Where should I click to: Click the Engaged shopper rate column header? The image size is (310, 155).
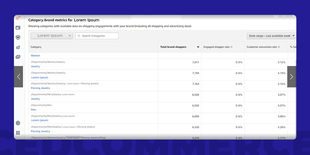click(x=216, y=47)
